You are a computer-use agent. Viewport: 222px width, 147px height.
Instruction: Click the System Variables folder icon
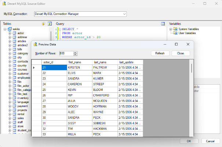[175, 29]
